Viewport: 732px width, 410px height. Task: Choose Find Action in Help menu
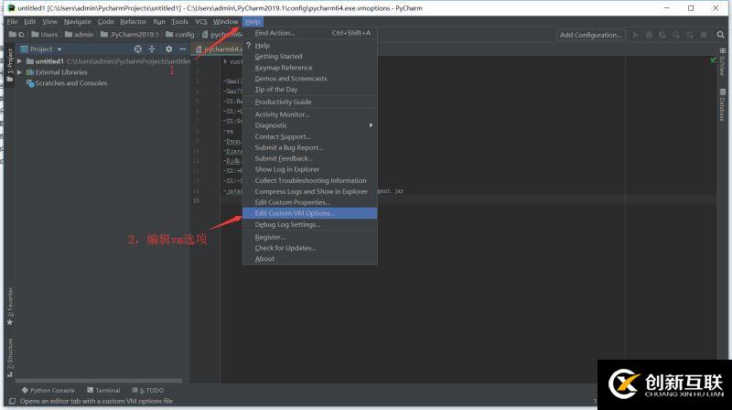(x=309, y=33)
